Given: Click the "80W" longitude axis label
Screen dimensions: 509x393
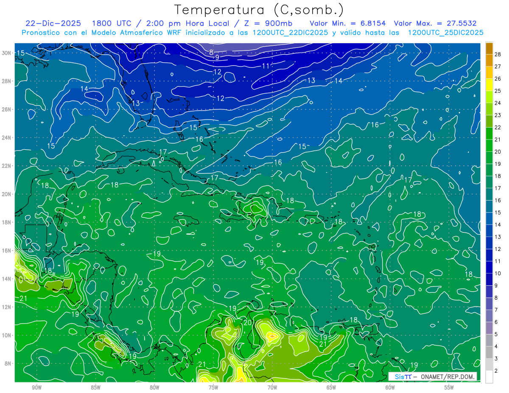Looking at the screenshot, I should [154, 388].
